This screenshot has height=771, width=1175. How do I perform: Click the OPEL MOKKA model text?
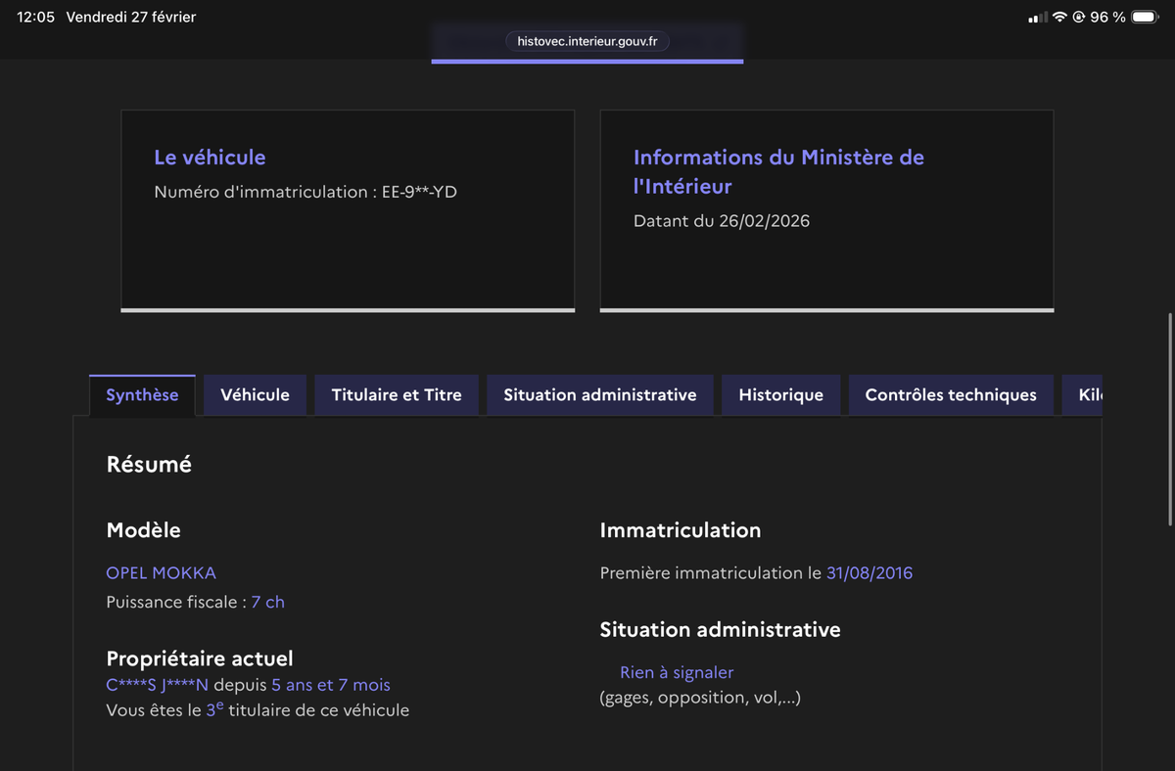pos(161,572)
